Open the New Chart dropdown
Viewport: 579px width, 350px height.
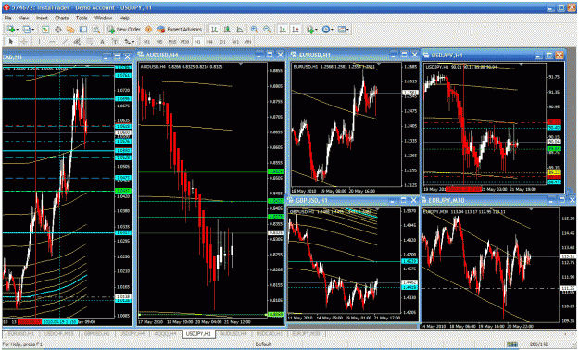(12, 30)
